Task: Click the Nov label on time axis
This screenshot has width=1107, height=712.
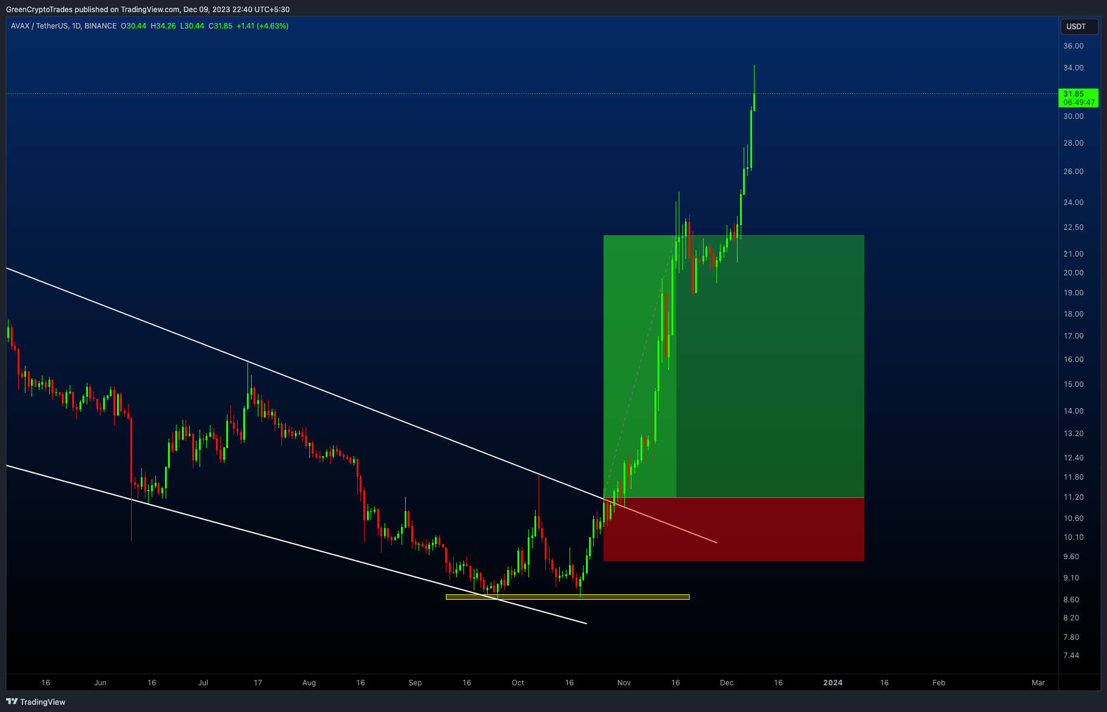Action: [624, 683]
